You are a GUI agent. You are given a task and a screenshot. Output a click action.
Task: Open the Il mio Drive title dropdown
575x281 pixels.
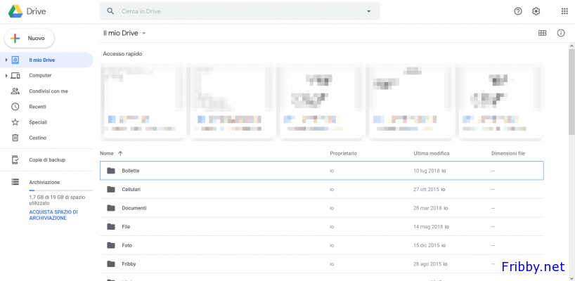coord(144,33)
